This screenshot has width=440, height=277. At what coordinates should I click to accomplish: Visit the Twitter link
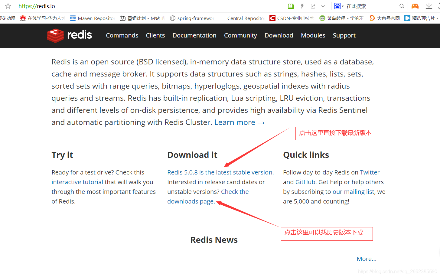[x=370, y=172]
